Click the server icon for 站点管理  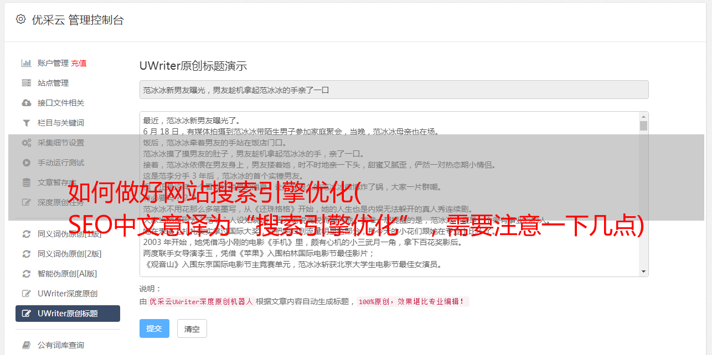[x=26, y=83]
